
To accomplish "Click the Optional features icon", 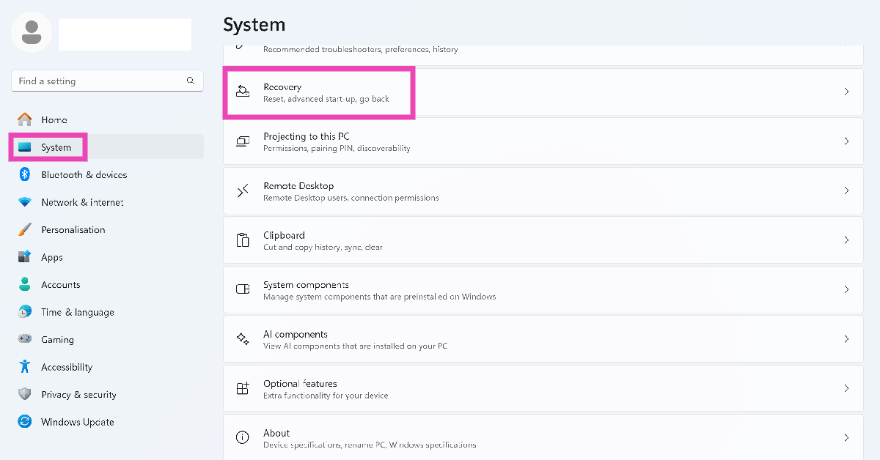I will pos(243,389).
